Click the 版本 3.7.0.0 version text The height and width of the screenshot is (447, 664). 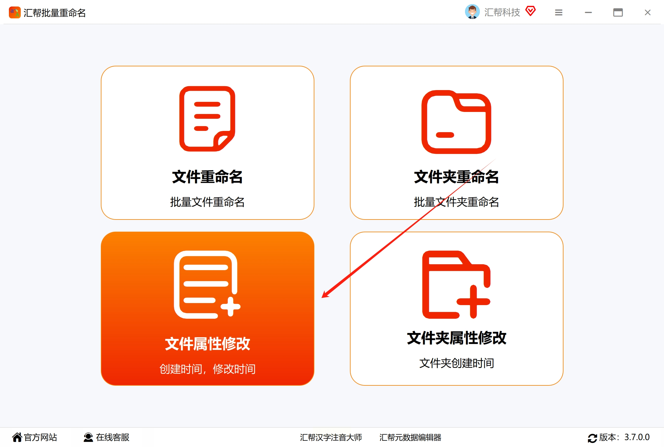click(624, 437)
